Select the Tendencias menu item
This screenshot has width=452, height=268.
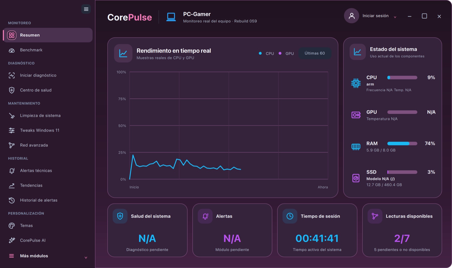coord(48,185)
